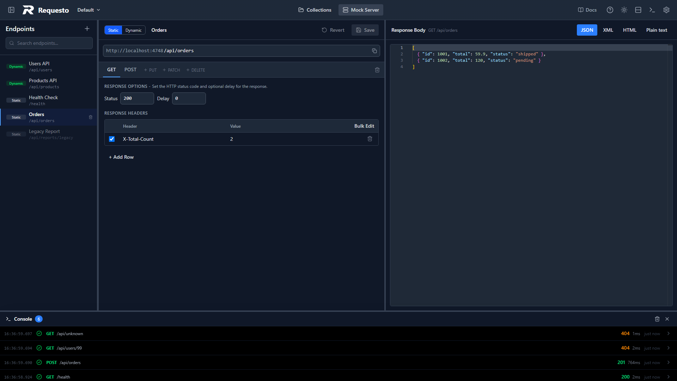Set endpoint mode to Dynamic
Screen dimensions: 677x381
click(133, 30)
